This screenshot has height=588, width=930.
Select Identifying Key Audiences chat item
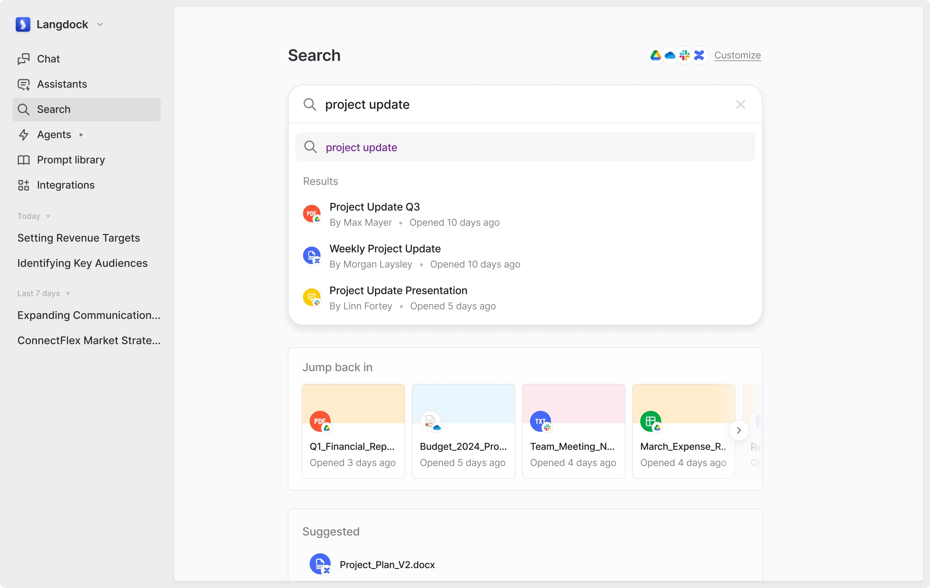pyautogui.click(x=83, y=263)
